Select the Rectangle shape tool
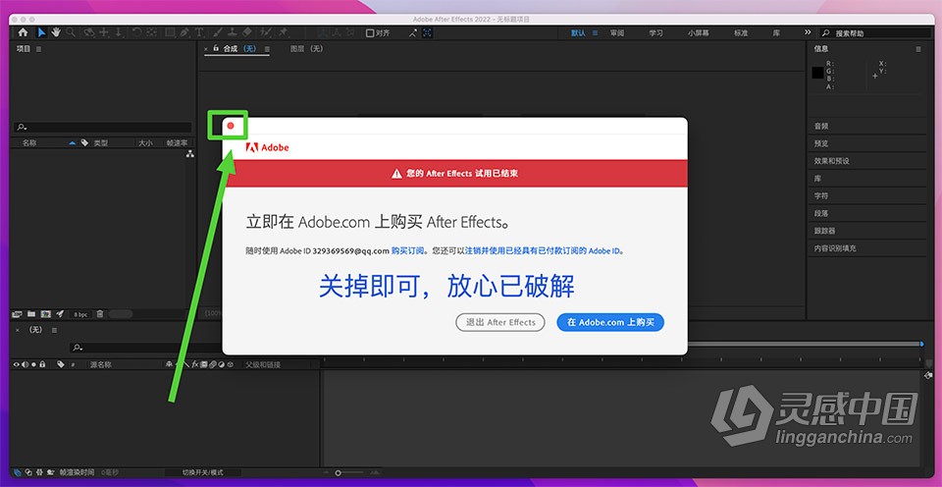 [170, 32]
